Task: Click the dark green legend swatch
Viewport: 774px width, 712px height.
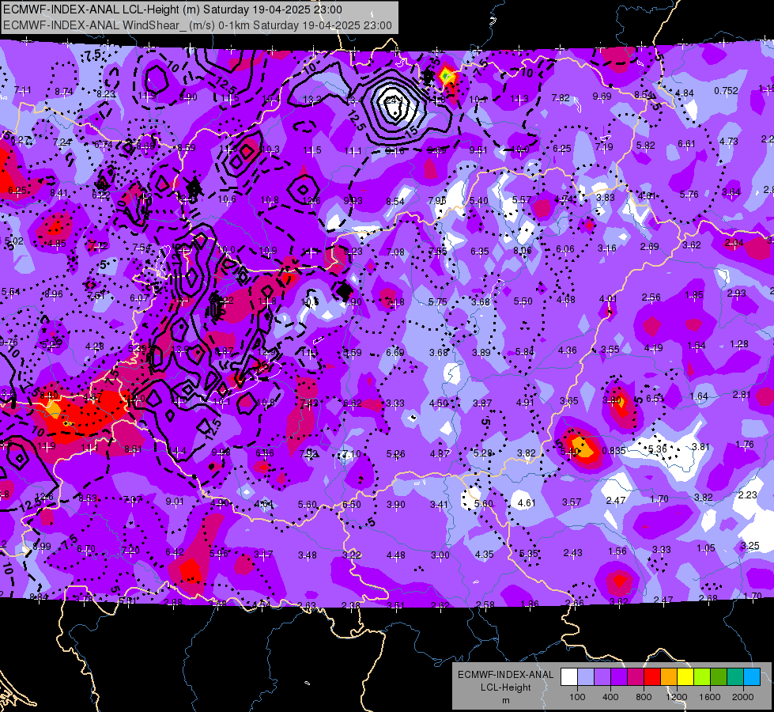Action: 718,677
